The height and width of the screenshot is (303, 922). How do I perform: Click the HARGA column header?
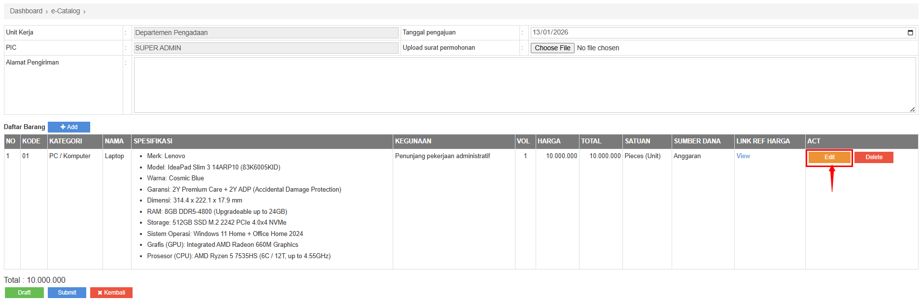[x=549, y=141]
